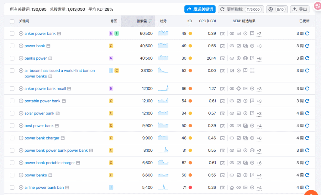Click refresh icon for airline power bank ban

(x=307, y=187)
